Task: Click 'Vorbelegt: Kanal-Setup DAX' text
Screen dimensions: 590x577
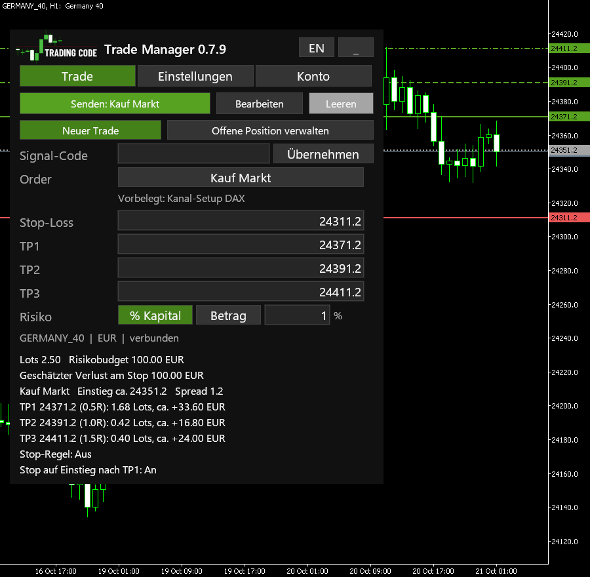Action: (181, 199)
